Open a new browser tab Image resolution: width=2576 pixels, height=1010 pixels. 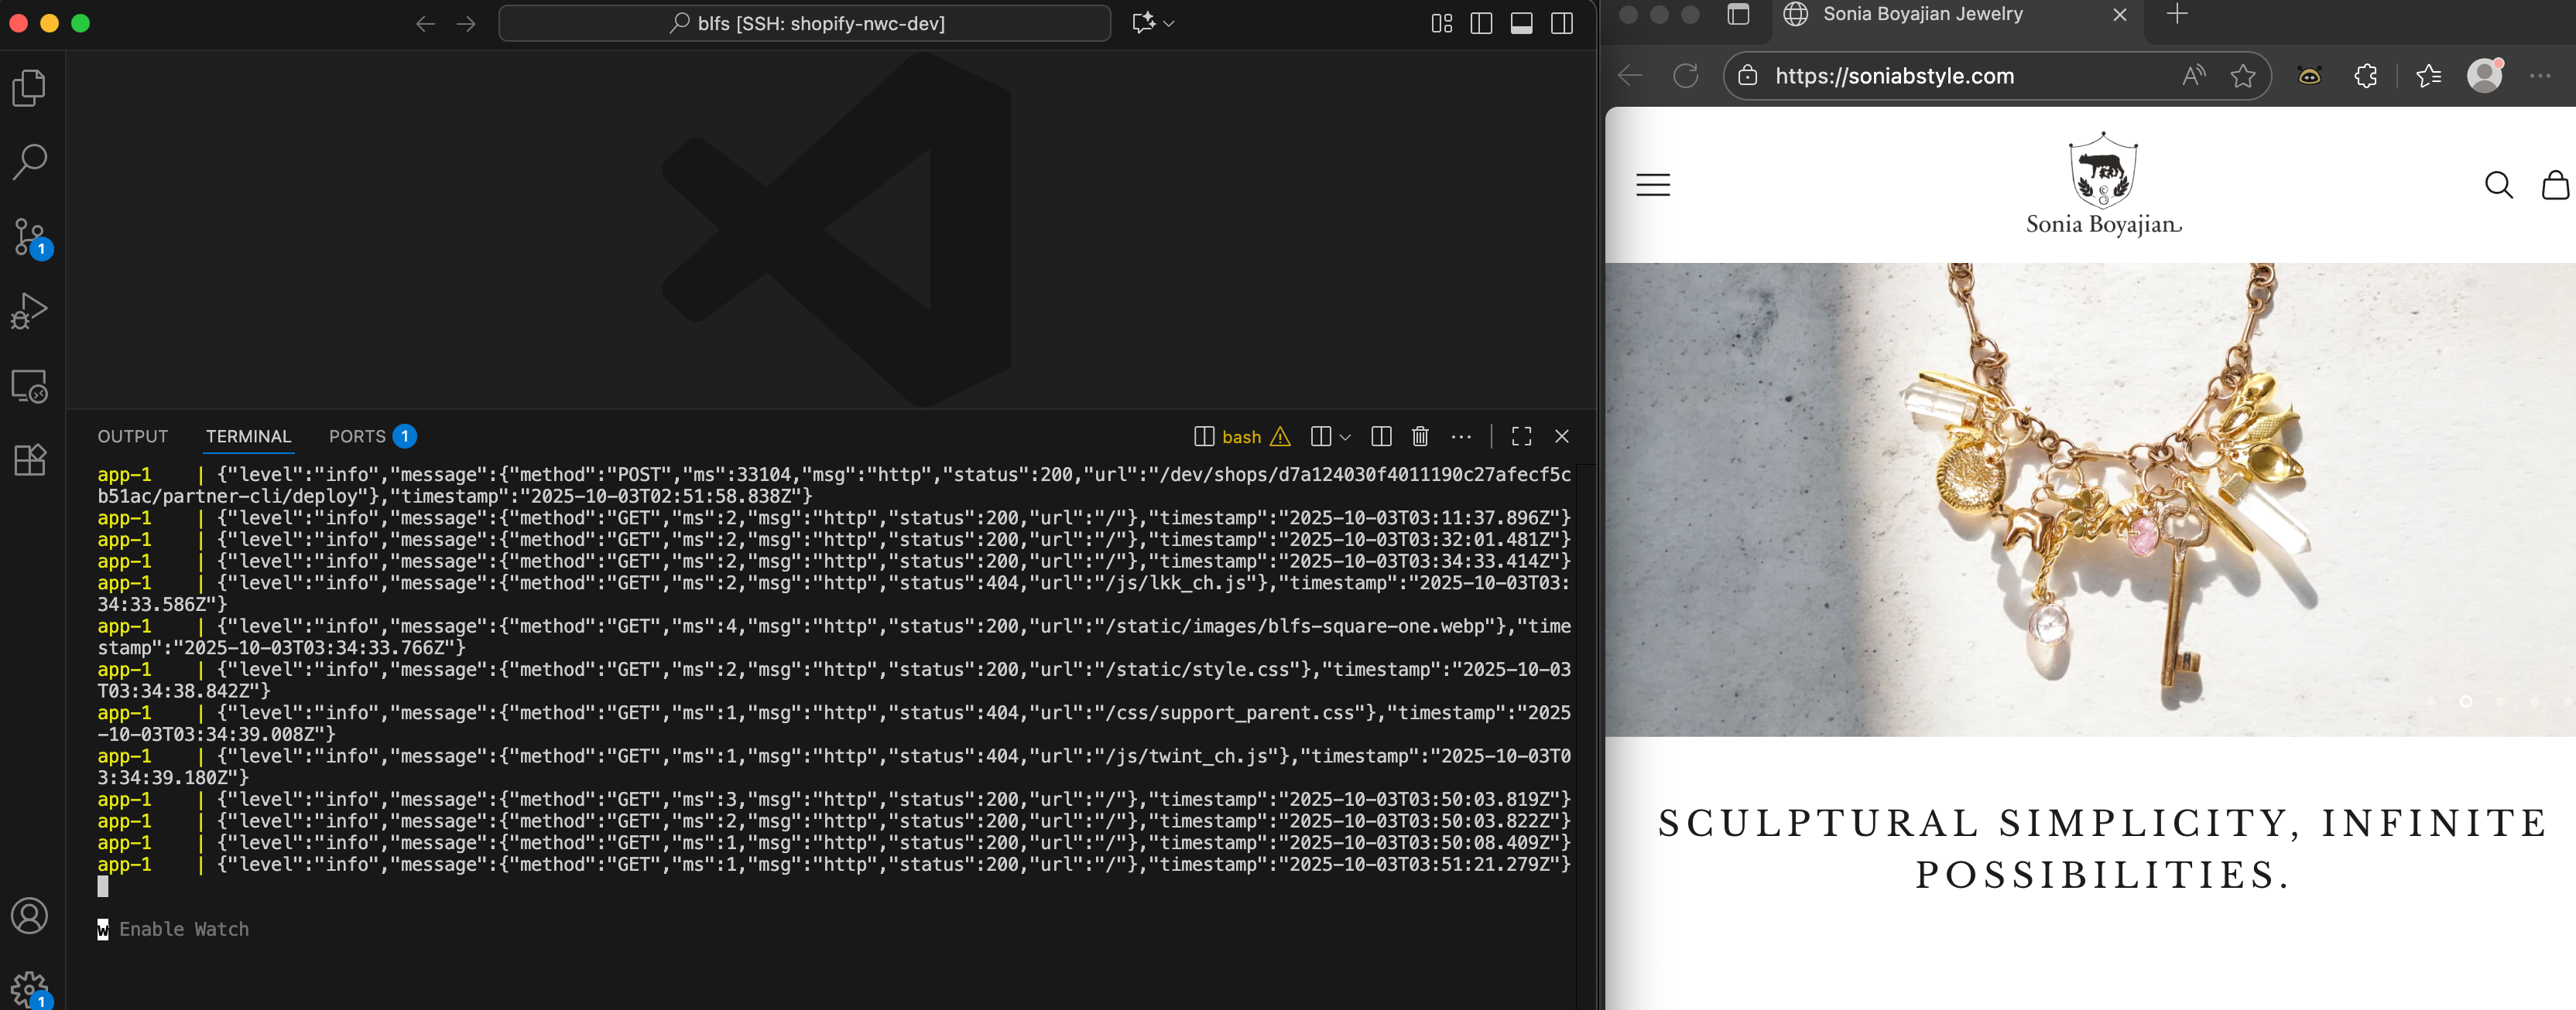[x=2177, y=15]
